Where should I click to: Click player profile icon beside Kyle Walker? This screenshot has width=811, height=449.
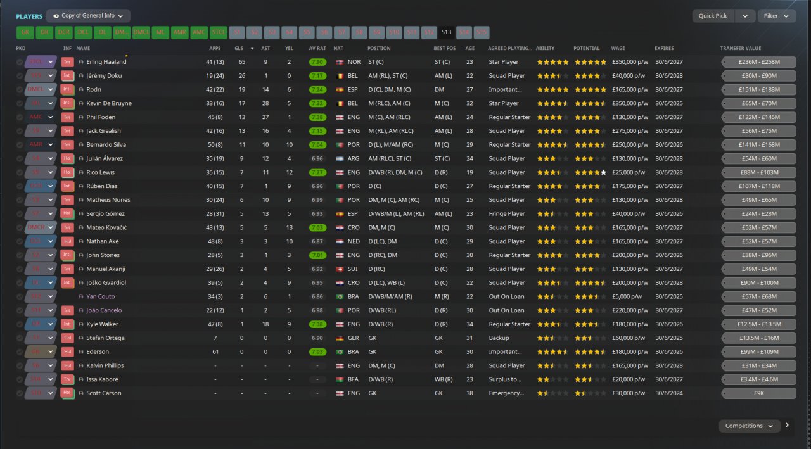(81, 324)
